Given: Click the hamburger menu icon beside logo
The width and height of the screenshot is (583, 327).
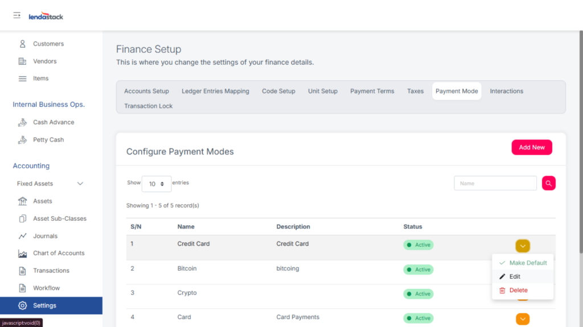Looking at the screenshot, I should pos(17,15).
